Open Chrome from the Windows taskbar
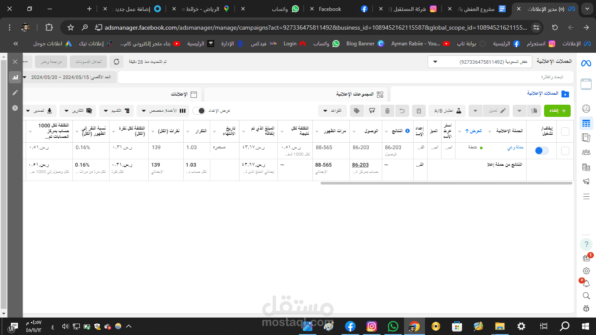The image size is (596, 335). [414, 326]
